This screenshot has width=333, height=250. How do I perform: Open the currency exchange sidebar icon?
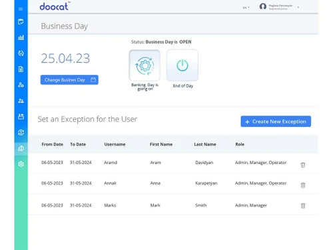[21, 133]
